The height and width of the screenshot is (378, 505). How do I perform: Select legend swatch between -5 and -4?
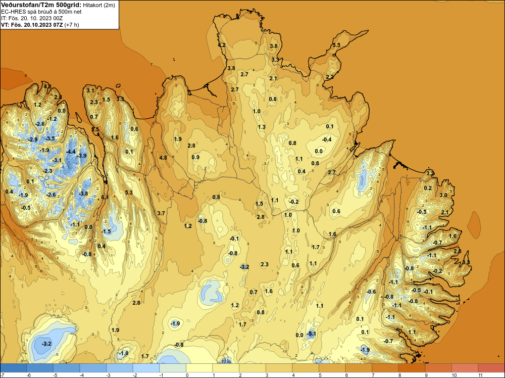66,368
